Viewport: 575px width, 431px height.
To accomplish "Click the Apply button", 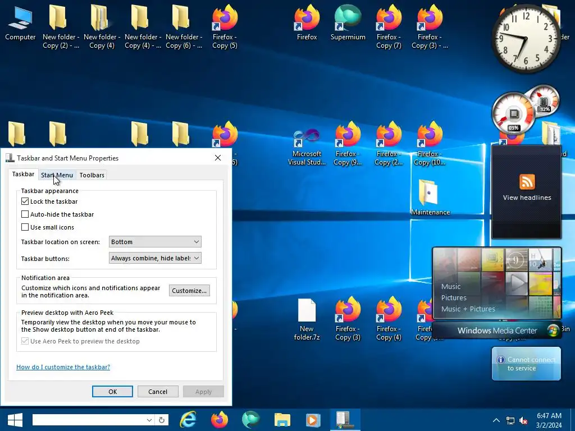I will (203, 391).
